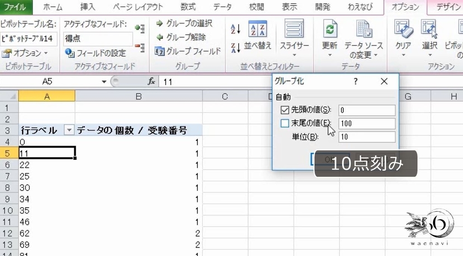This screenshot has height=256, width=463.
Task: Open the 数式 ribbon tab
Action: (188, 7)
